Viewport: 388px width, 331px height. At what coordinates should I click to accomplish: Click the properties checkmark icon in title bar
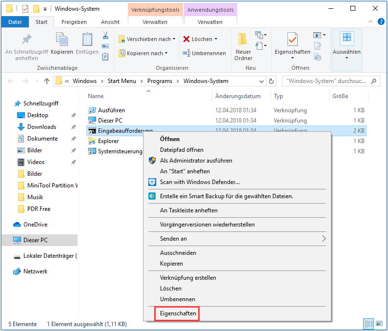tap(25, 9)
